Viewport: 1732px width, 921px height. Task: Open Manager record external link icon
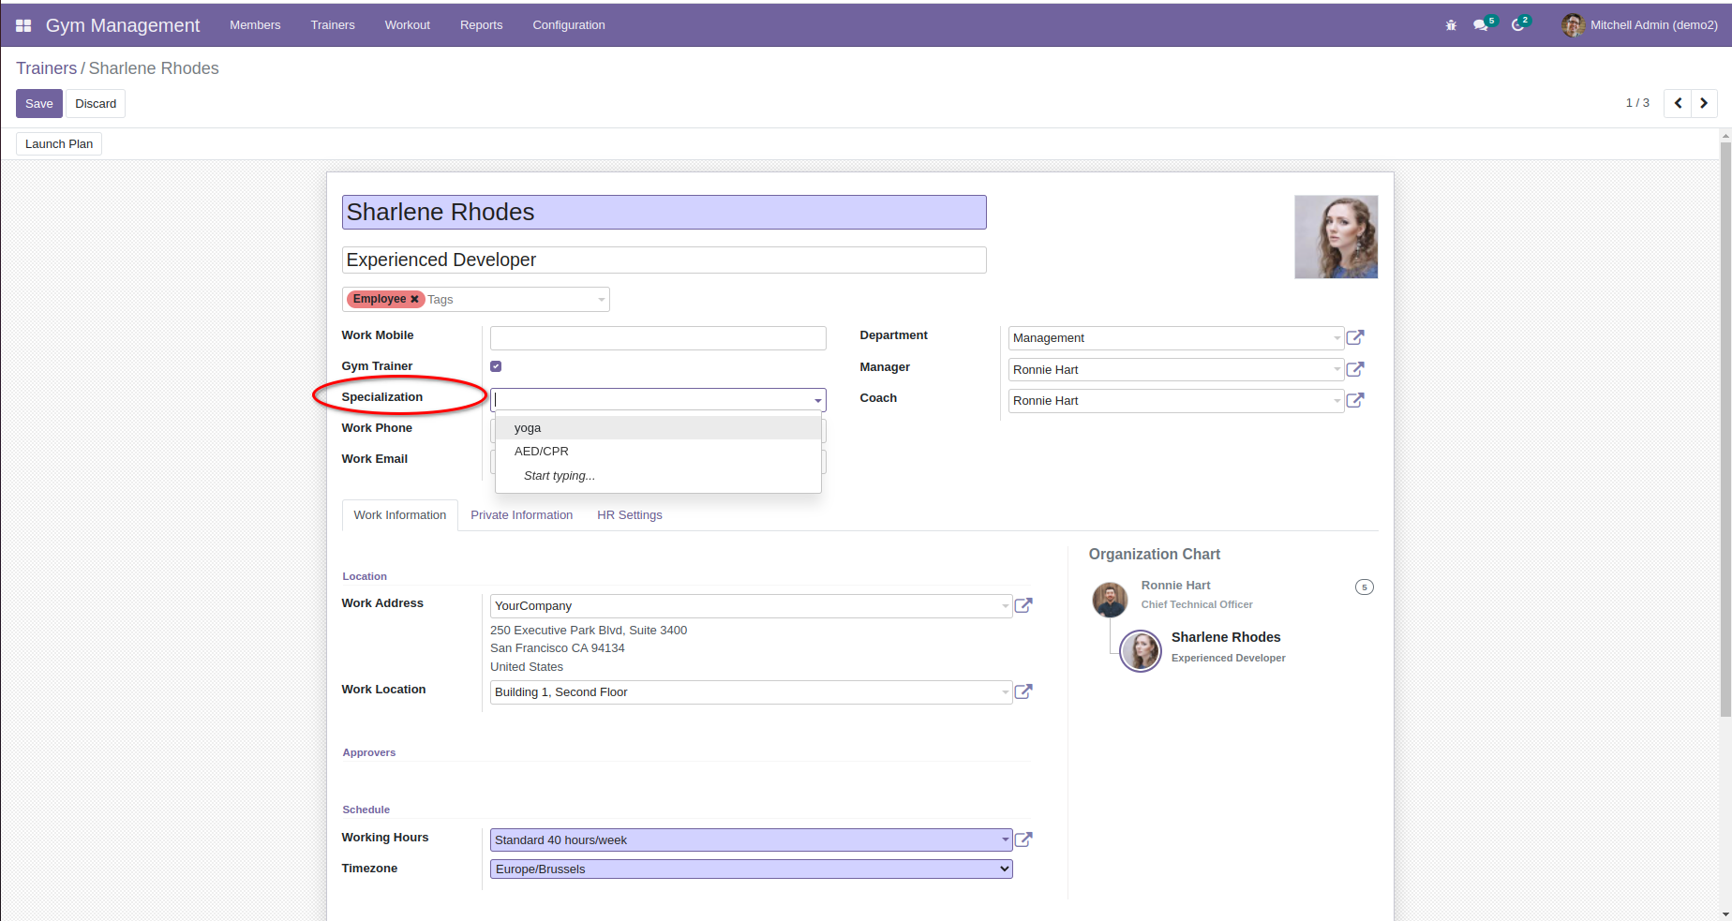point(1355,369)
